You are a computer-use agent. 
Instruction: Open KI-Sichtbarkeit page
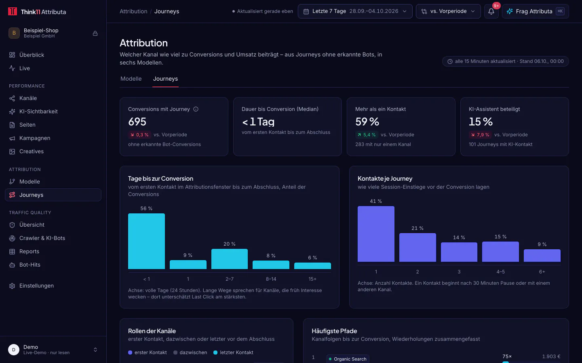[x=53, y=111]
